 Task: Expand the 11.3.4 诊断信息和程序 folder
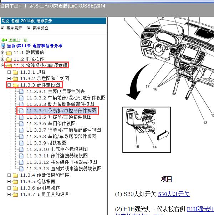point(9,175)
